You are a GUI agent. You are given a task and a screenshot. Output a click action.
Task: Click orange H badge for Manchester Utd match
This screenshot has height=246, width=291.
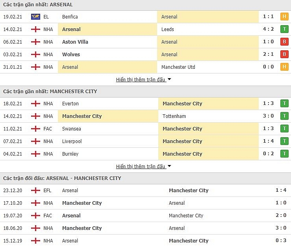click(284, 67)
